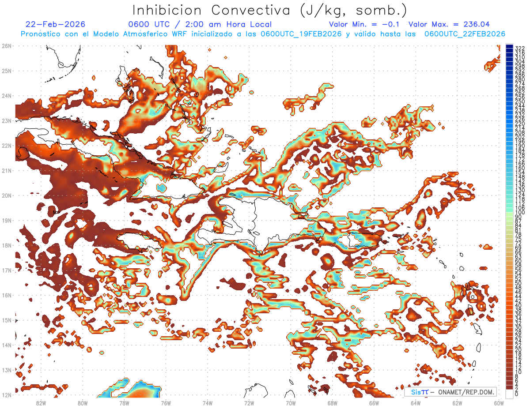The height and width of the screenshot is (409, 530).
Task: Click the "82W" longitude label
Action: click(41, 403)
